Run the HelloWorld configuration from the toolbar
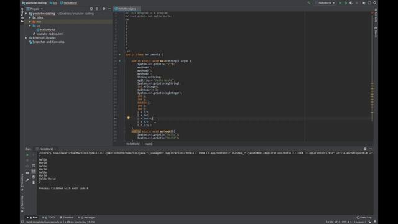This screenshot has height=224, width=398. point(340,3)
